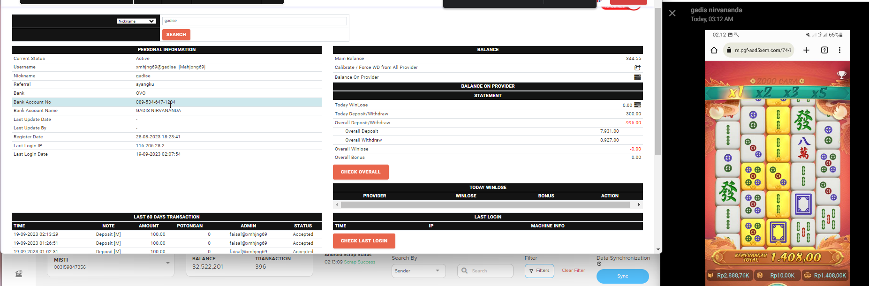This screenshot has width=869, height=286.
Task: Click the Overall Deposit value 7,931.00
Action: click(x=609, y=131)
